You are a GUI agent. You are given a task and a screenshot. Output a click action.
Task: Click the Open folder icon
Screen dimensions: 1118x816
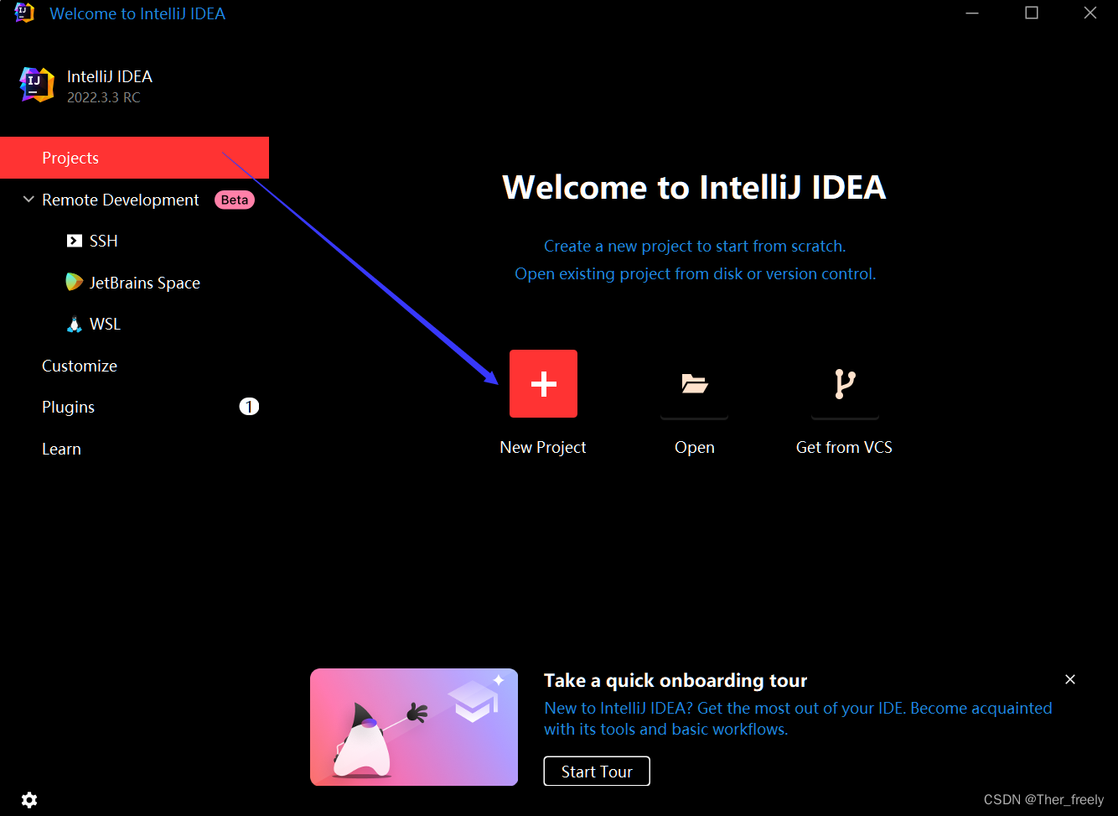[694, 383]
